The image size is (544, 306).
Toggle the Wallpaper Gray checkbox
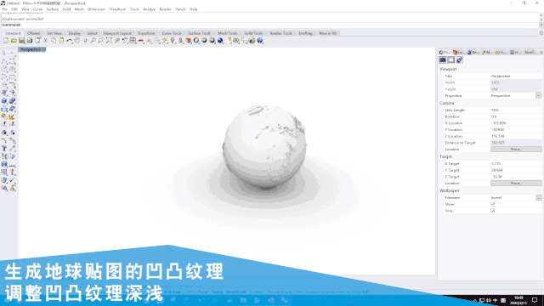coord(493,211)
